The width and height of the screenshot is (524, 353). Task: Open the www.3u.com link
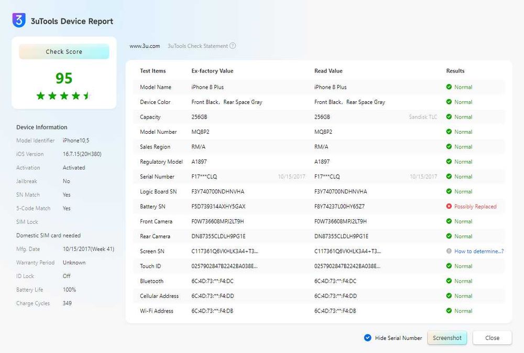tap(145, 46)
